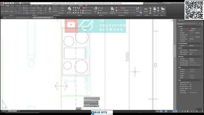Open the No selection dropdown in Properties palette
Screen dimensions: 204x115
point(186,24)
